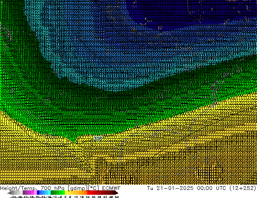Image resolution: width=257 pixels, height=198 pixels.
Task: Click the dark green legend swatch above -12
Action: pyautogui.click(x=52, y=193)
